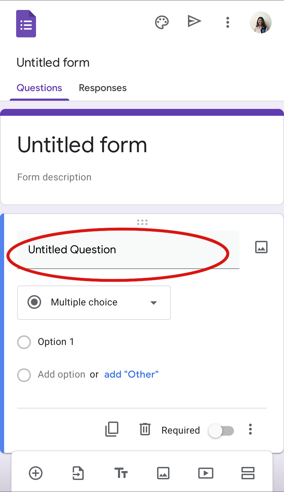This screenshot has width=284, height=492.
Task: Open the question's more options menu
Action: [250, 429]
